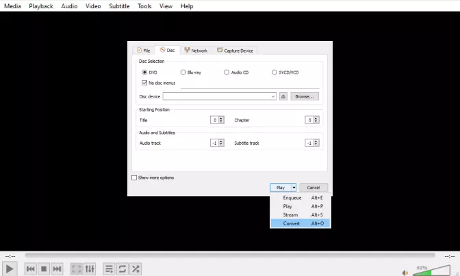Image resolution: width=460 pixels, height=276 pixels.
Task: Select the DVD radio button
Action: pos(144,72)
